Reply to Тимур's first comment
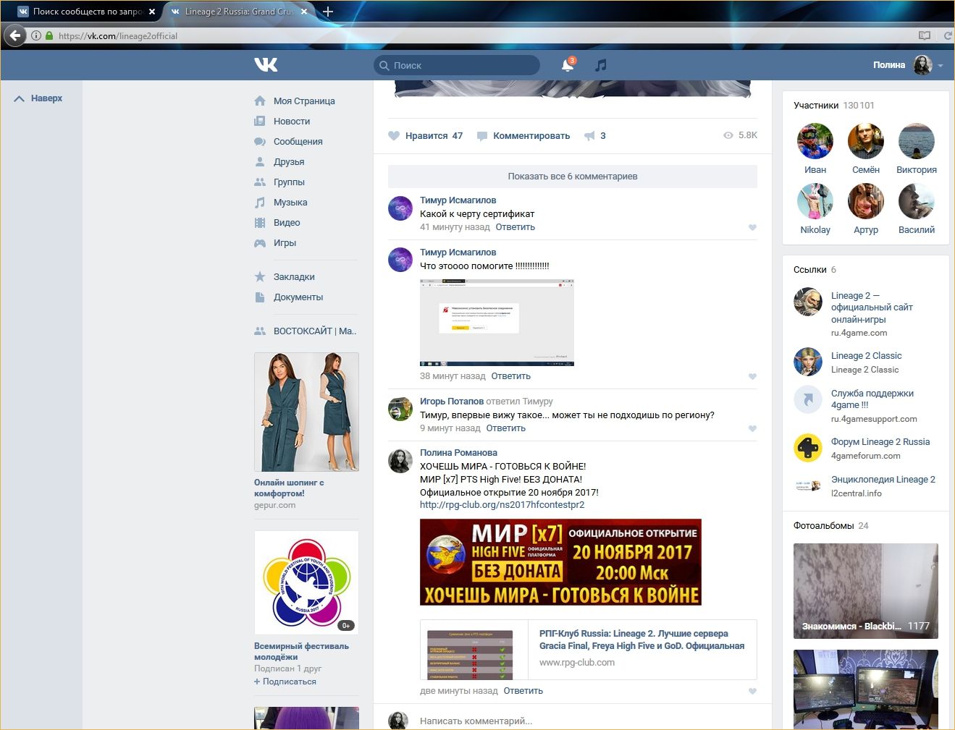The height and width of the screenshot is (730, 955). coord(515,227)
